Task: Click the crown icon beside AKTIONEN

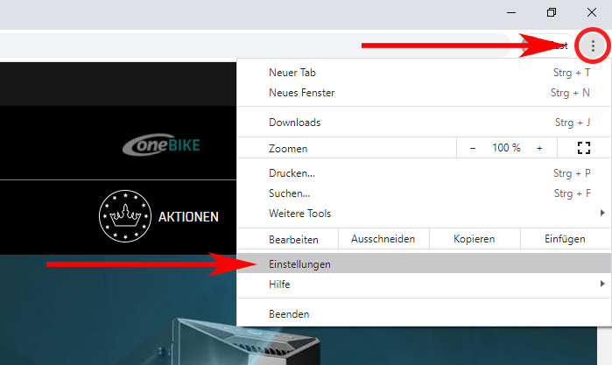Action: coord(125,216)
